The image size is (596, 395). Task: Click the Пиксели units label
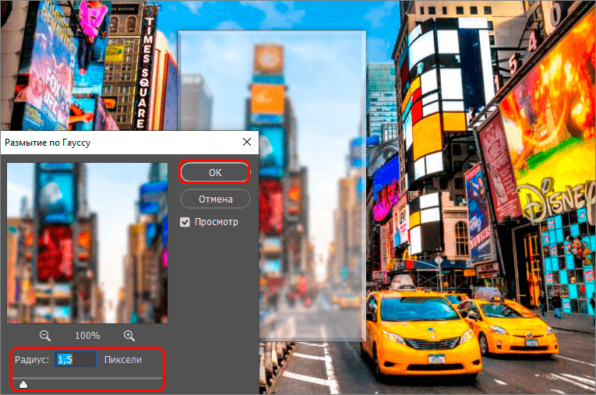[x=123, y=359]
